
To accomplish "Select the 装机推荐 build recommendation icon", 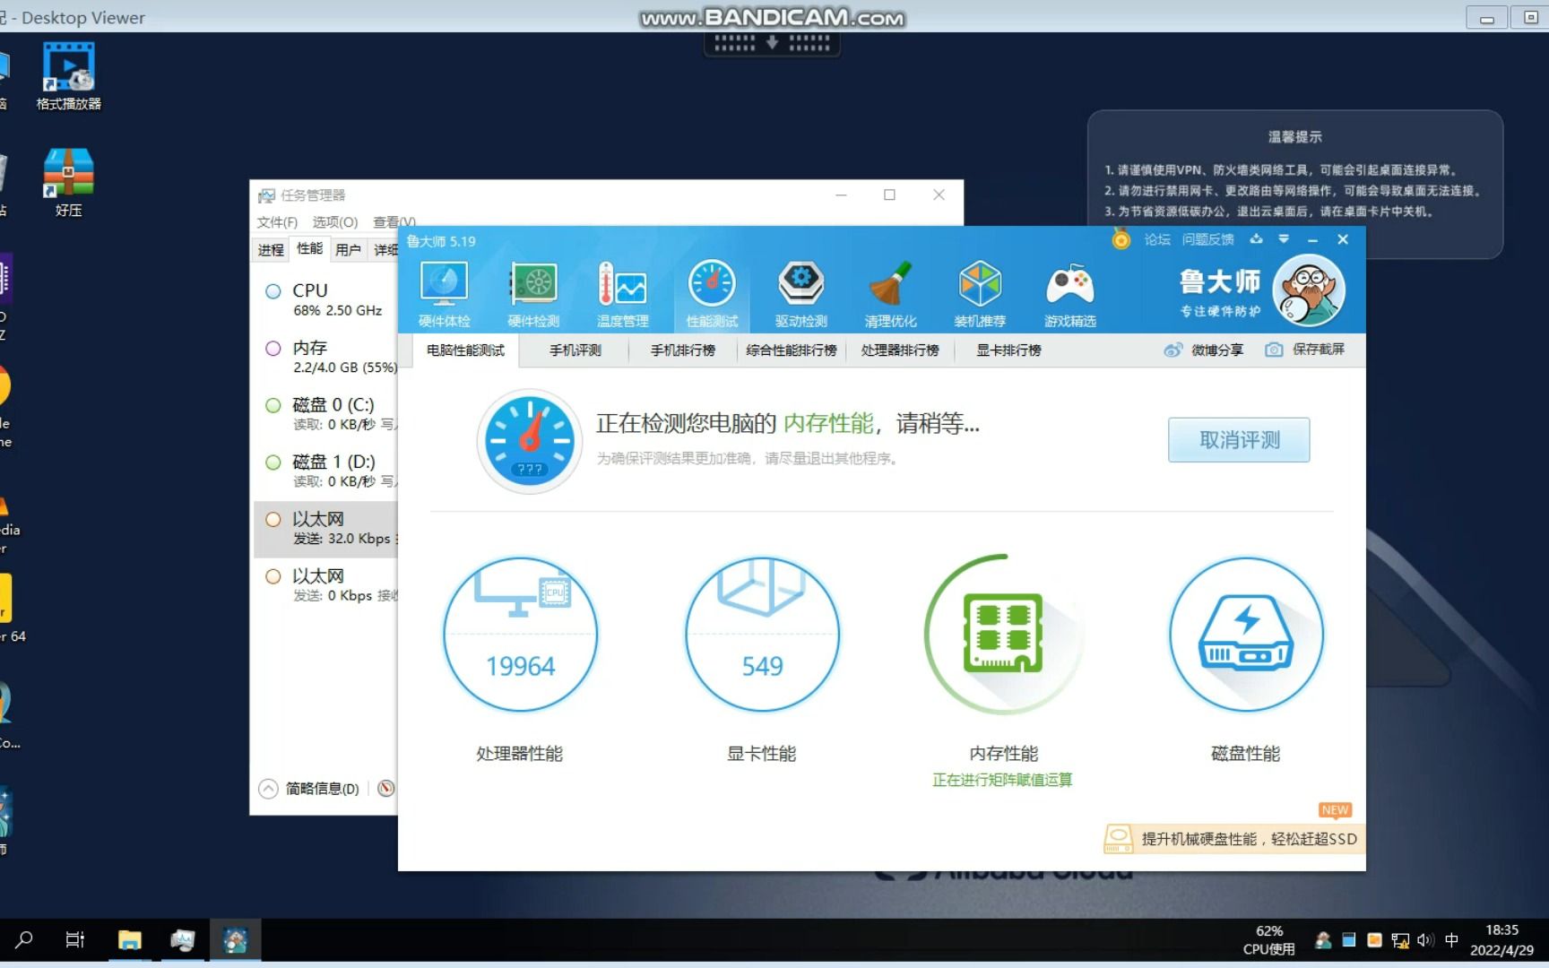I will point(980,291).
